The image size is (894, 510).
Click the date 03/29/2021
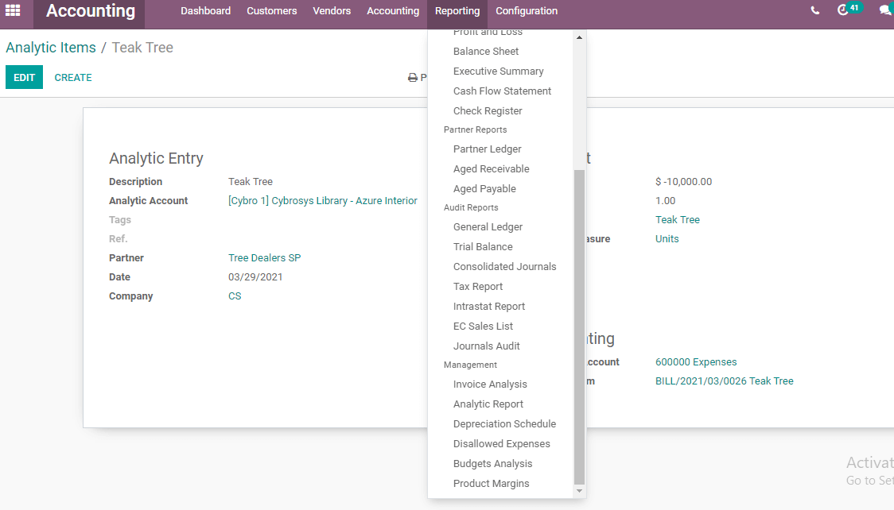[255, 277]
